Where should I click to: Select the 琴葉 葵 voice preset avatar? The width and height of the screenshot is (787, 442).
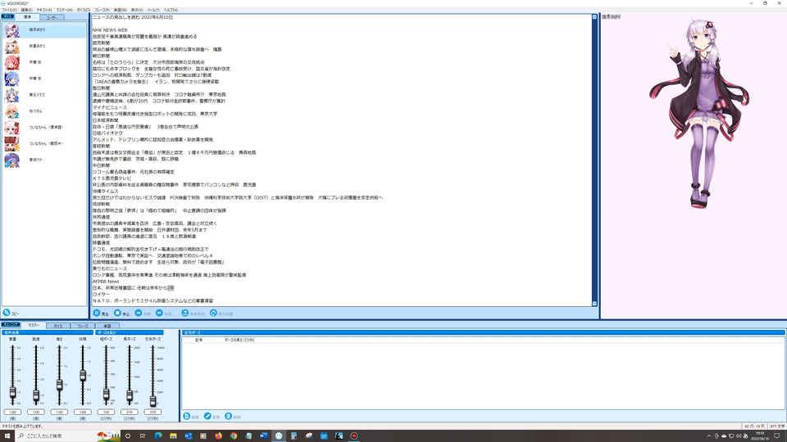tap(11, 79)
